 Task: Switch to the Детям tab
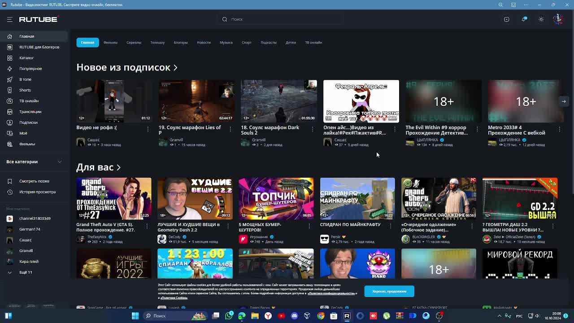click(291, 43)
